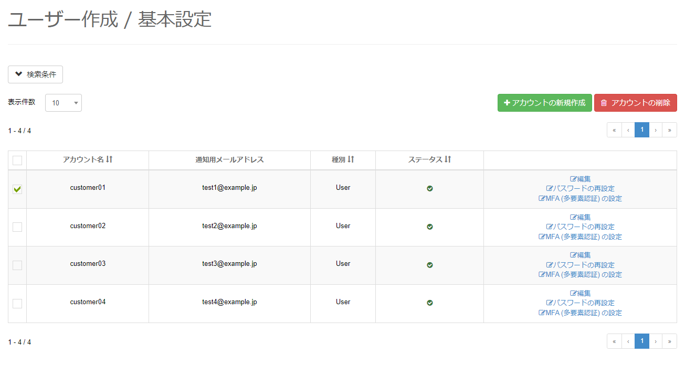
Task: Click the green status icon for customer01
Action: click(x=430, y=188)
